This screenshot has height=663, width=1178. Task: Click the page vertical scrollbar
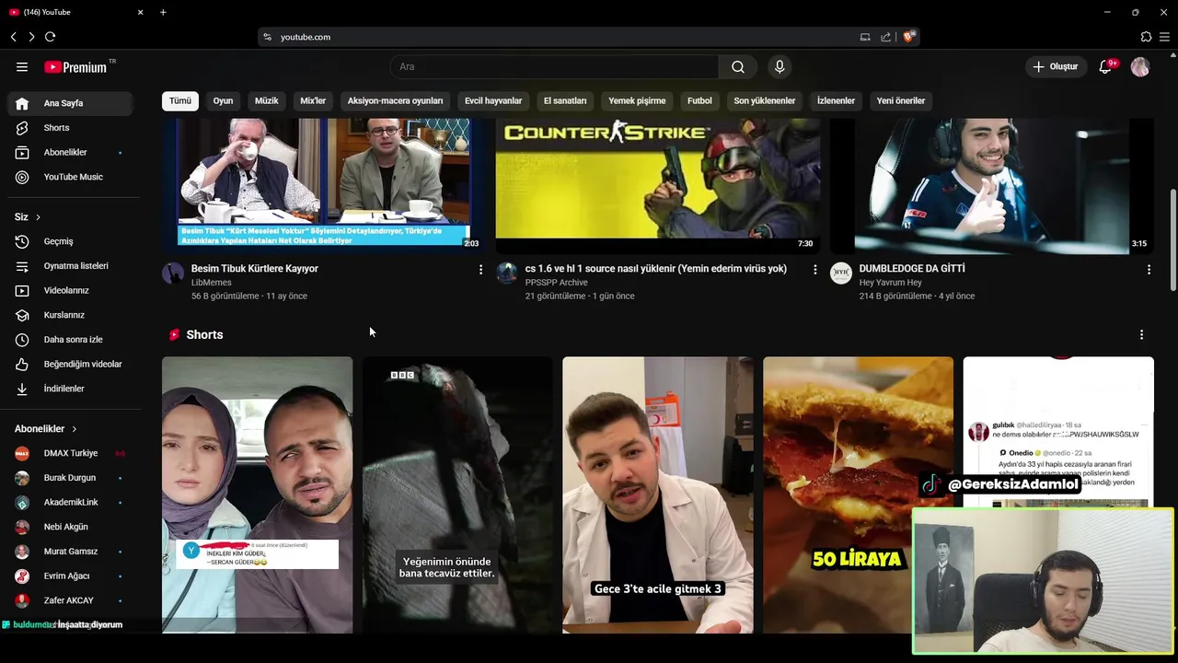point(1172,239)
